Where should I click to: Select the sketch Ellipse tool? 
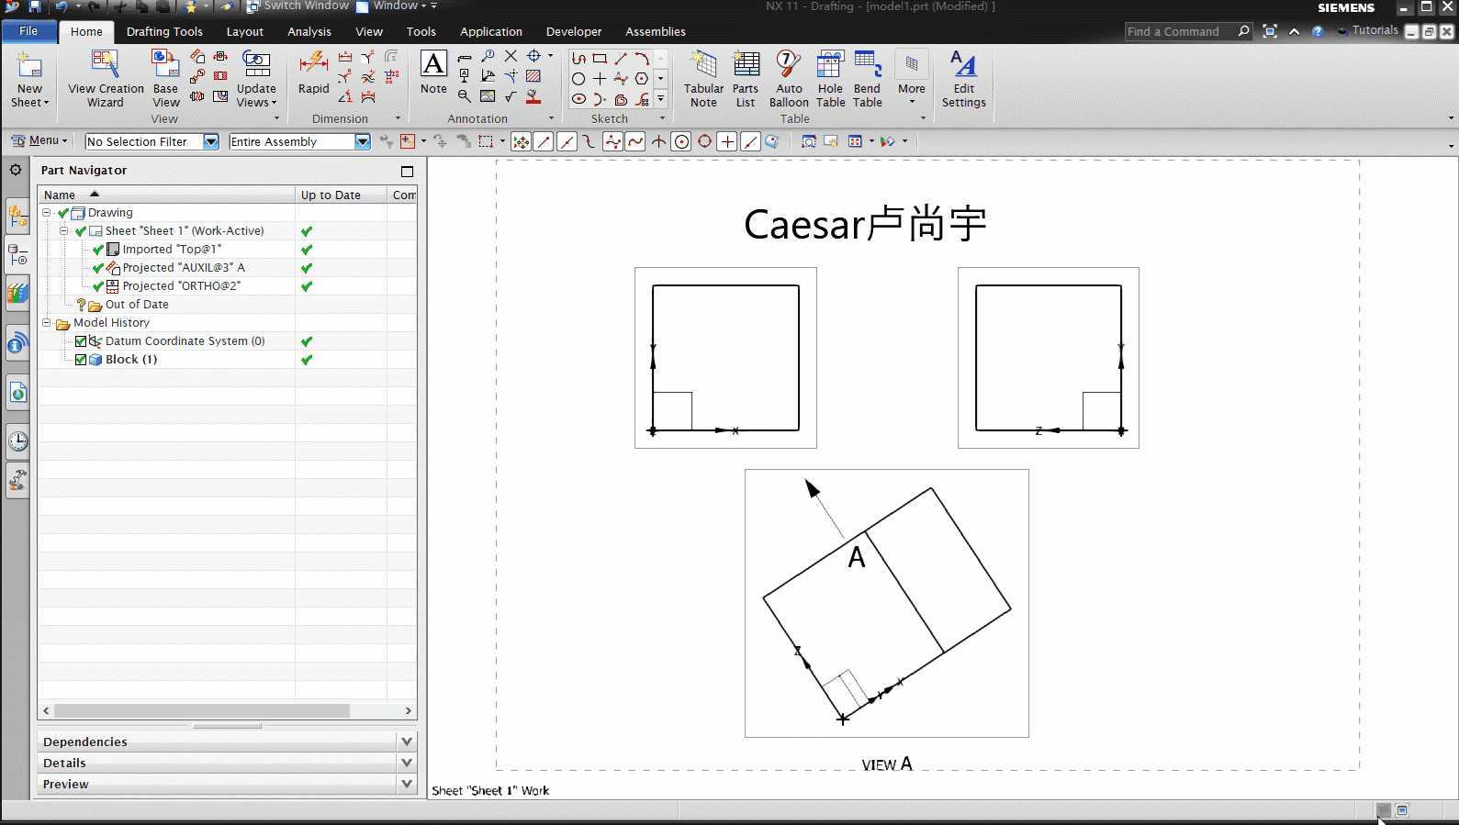[578, 99]
